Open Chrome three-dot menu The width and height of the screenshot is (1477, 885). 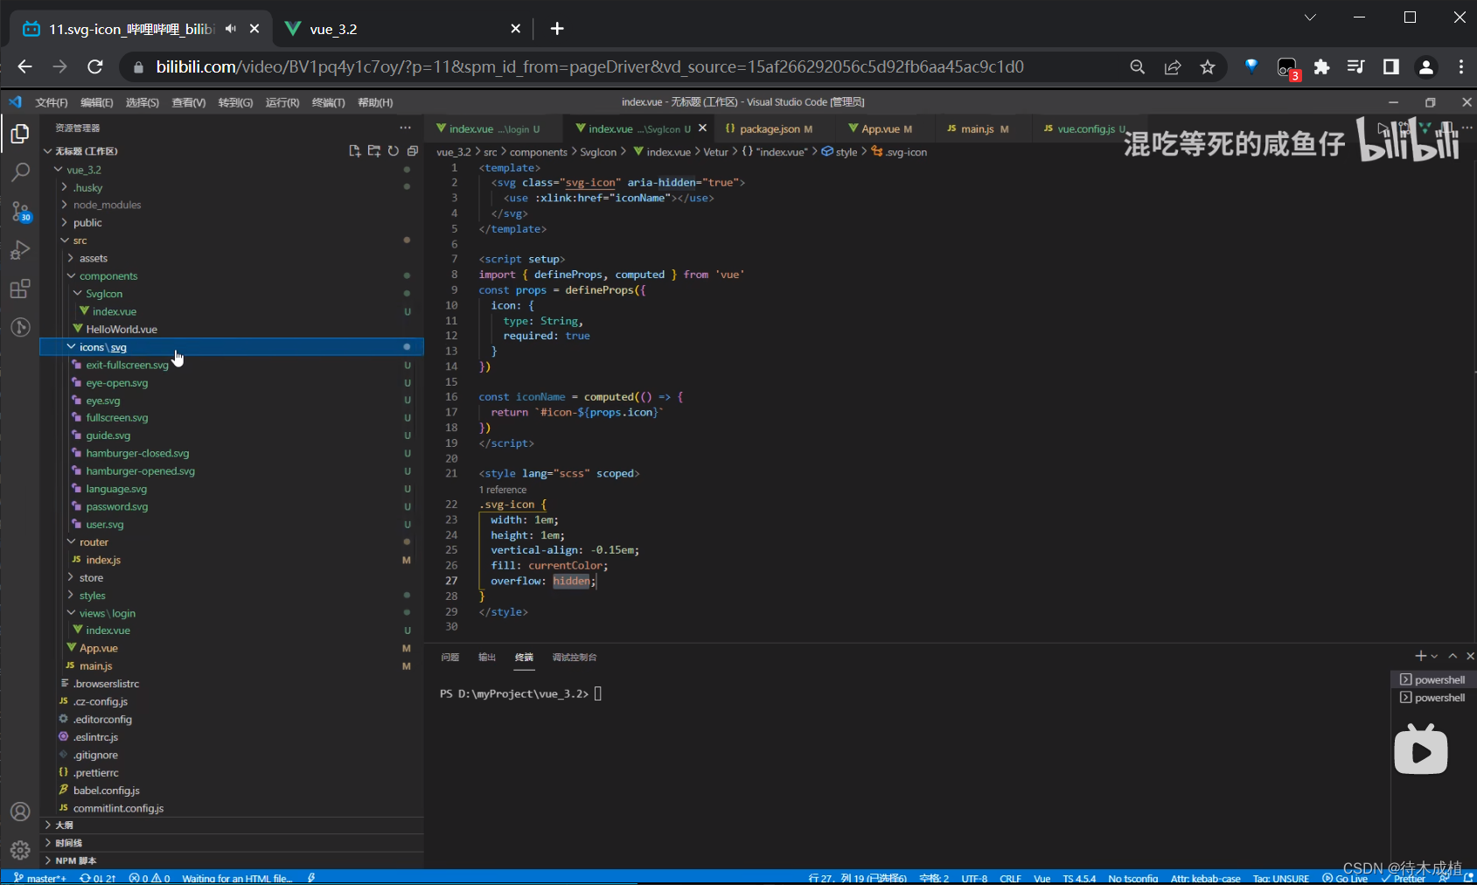click(x=1461, y=66)
